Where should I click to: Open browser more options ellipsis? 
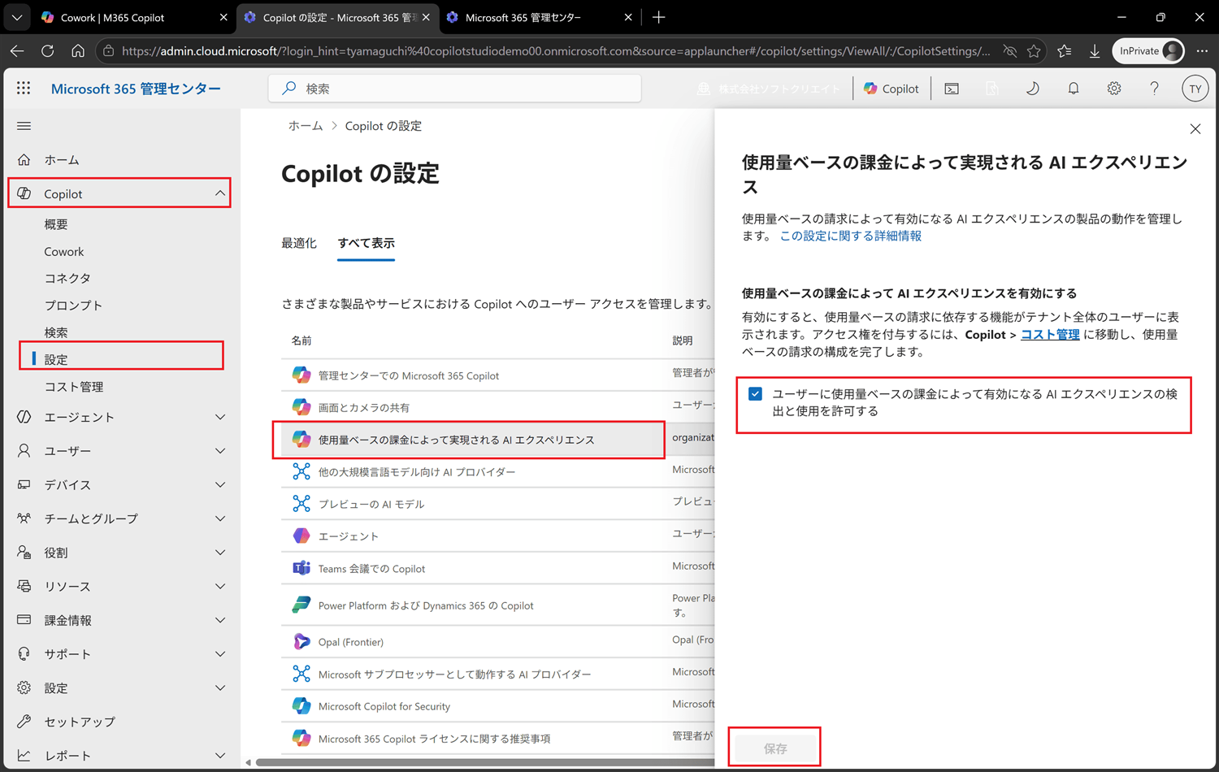1202,50
